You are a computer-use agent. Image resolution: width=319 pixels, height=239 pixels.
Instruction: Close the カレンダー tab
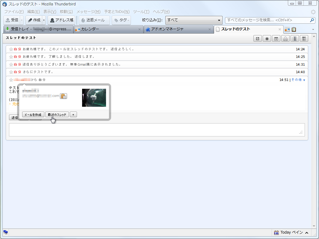pos(139,29)
